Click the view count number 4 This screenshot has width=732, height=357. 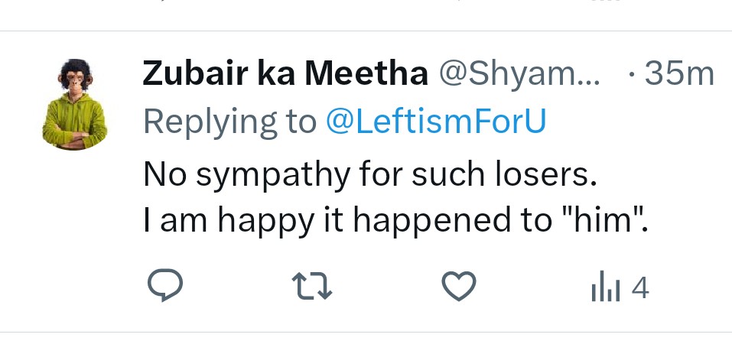point(640,288)
